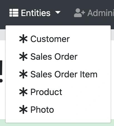The width and height of the screenshot is (114, 126).
Task: Click the asterisk icon beside Photo
Action: [23, 109]
